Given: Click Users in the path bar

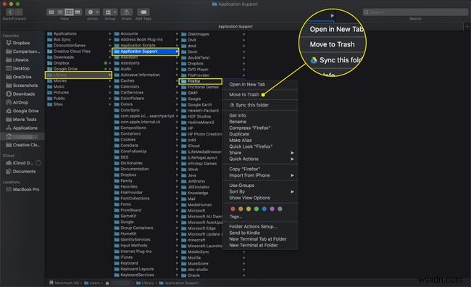Looking at the screenshot, I should [x=92, y=283].
